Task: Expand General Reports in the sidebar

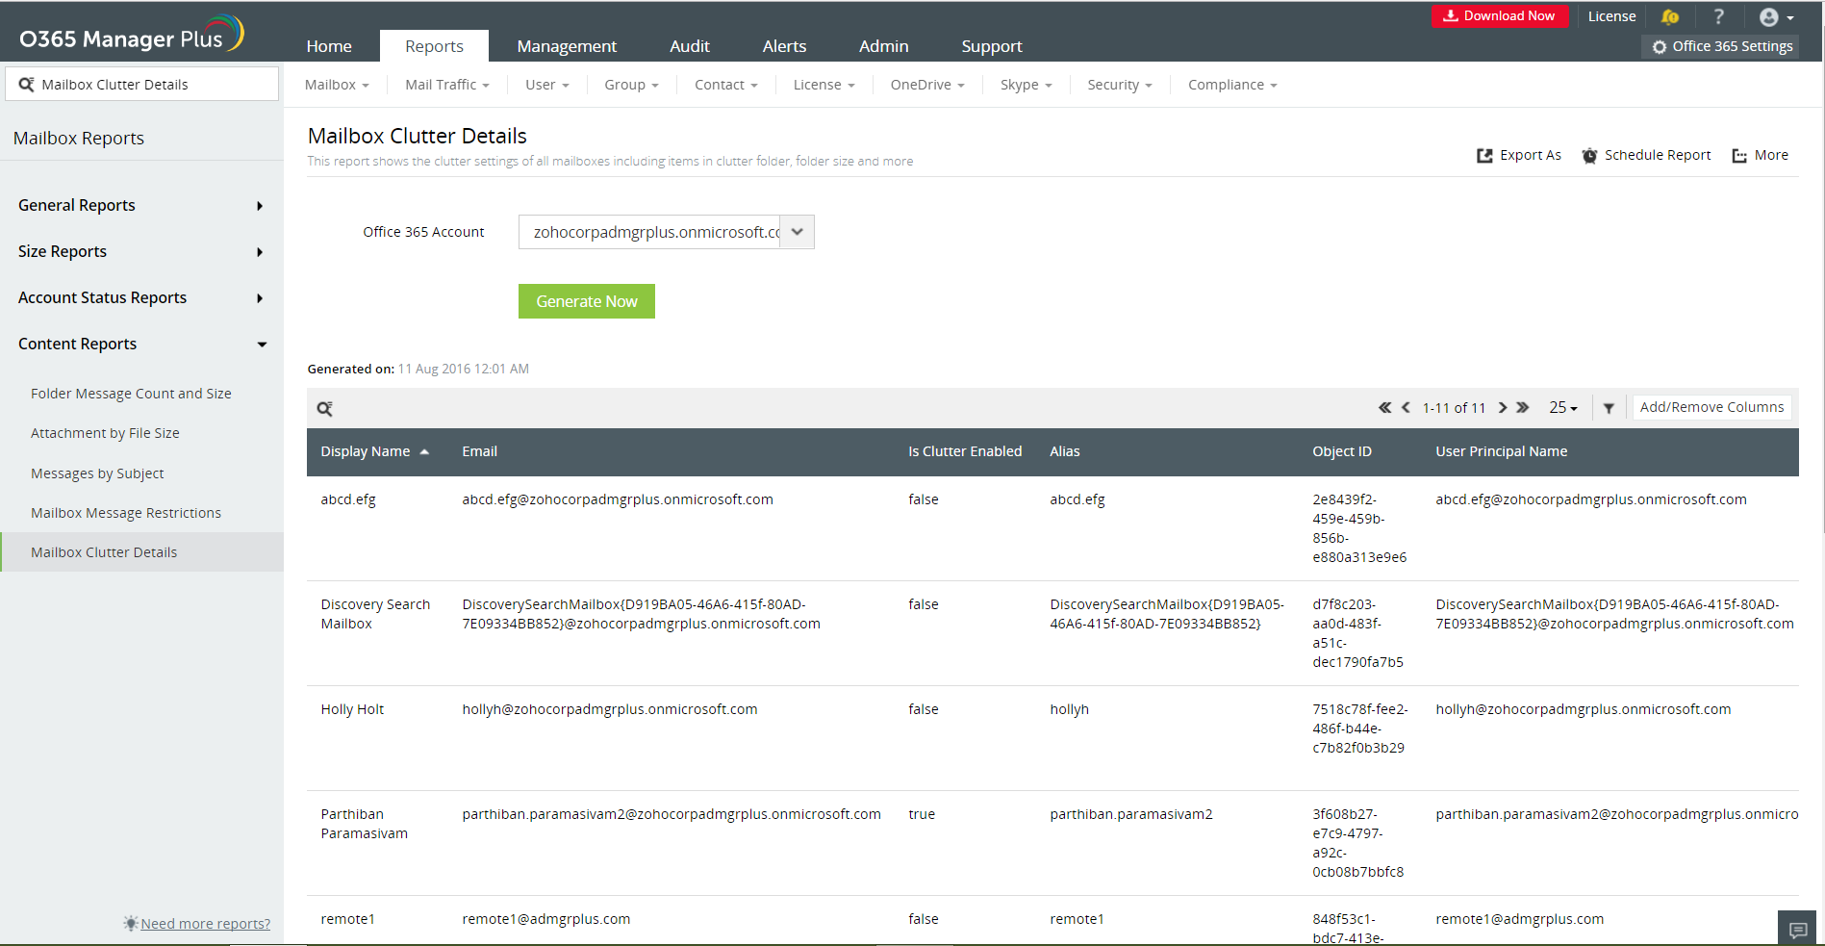Action: point(141,205)
